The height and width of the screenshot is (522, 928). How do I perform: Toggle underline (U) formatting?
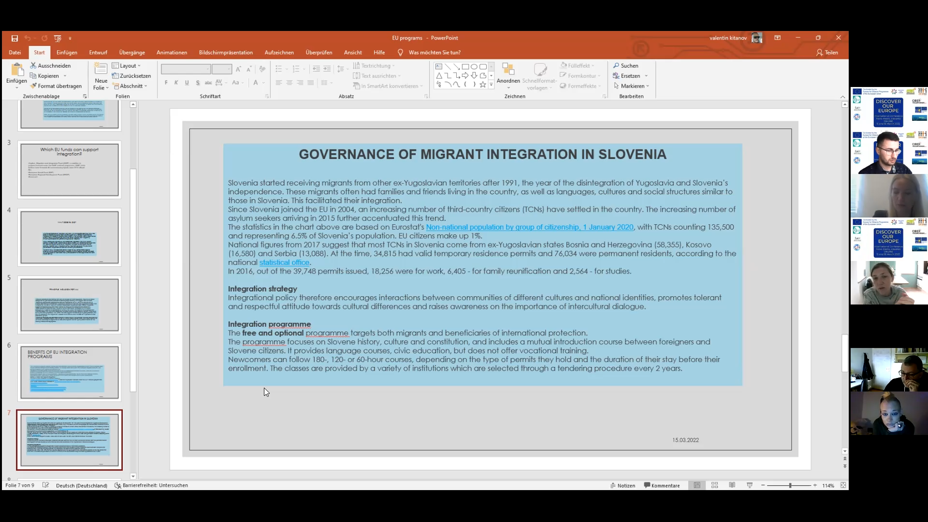[x=187, y=83]
